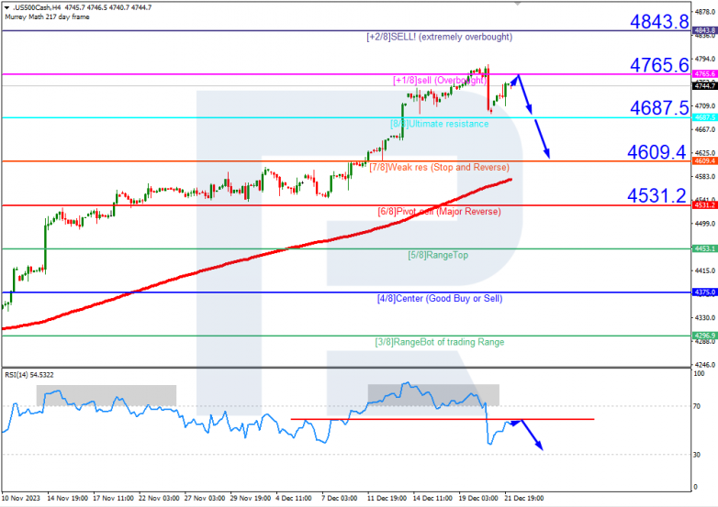Click the RSI(14) 54.5322 indicator label

tap(29, 375)
